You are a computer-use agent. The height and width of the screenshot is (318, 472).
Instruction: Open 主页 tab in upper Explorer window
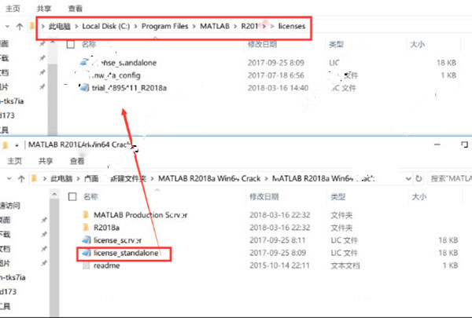(13, 9)
